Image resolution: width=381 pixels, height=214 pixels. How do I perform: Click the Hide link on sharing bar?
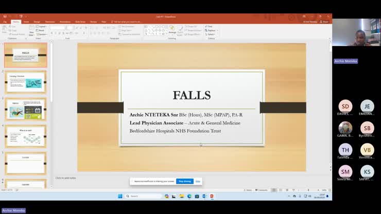click(198, 181)
